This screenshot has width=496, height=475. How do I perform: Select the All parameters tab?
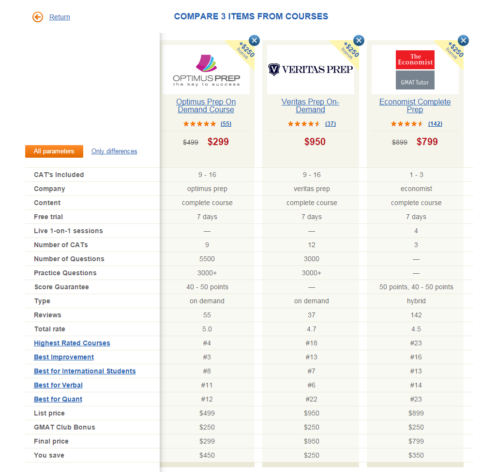click(54, 151)
